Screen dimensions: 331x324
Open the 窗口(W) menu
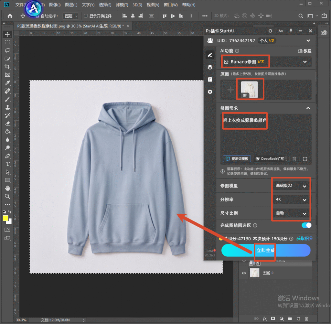pyautogui.click(x=171, y=5)
